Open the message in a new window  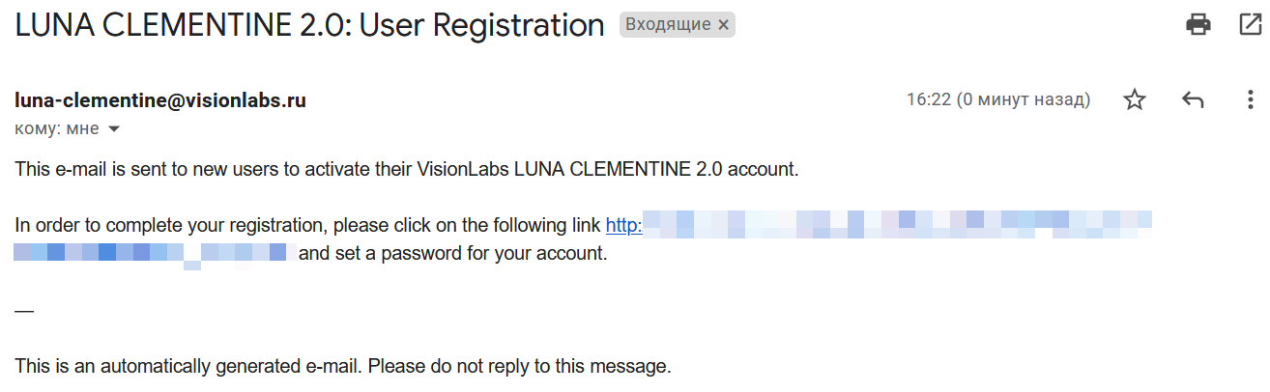pyautogui.click(x=1250, y=24)
